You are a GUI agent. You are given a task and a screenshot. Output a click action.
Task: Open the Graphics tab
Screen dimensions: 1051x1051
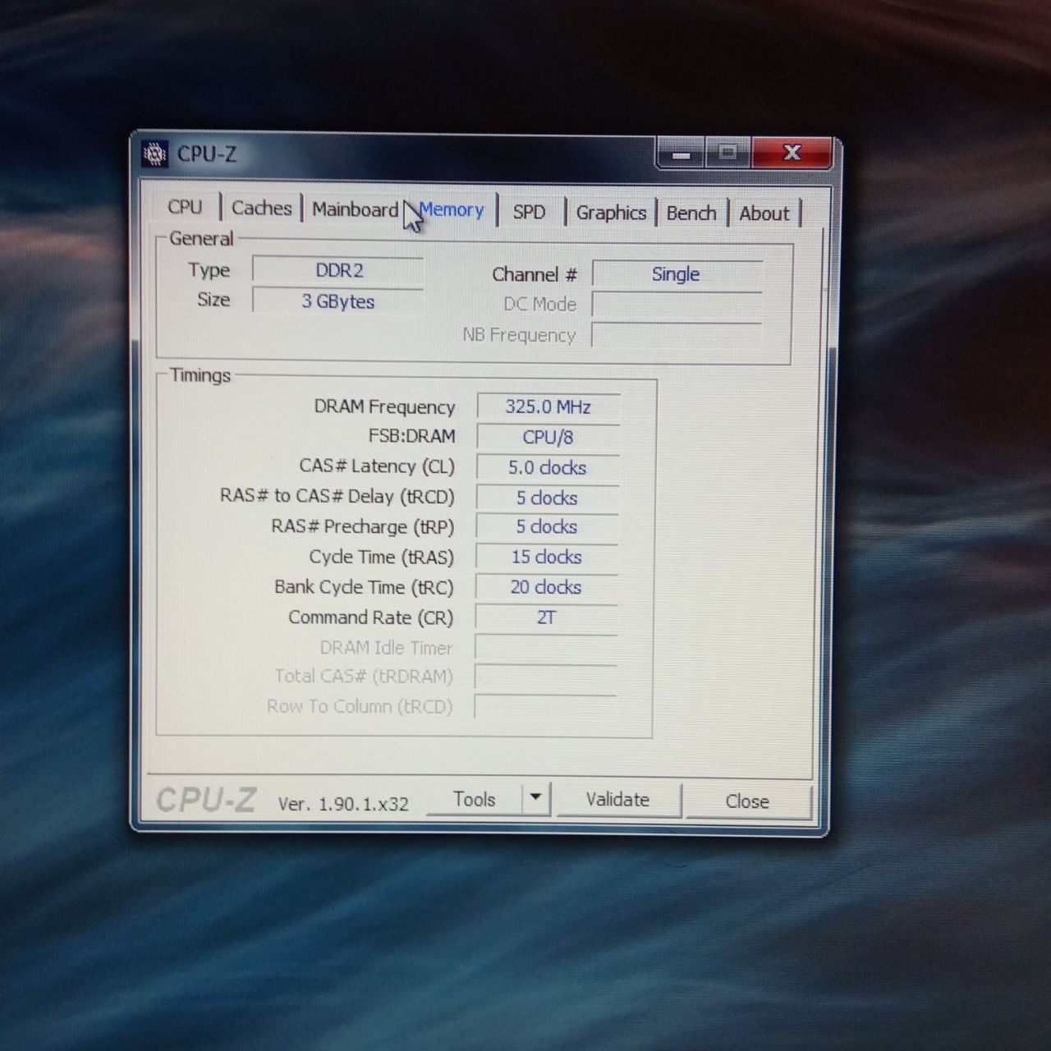[611, 213]
